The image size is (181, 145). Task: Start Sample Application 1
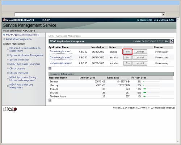128,52
